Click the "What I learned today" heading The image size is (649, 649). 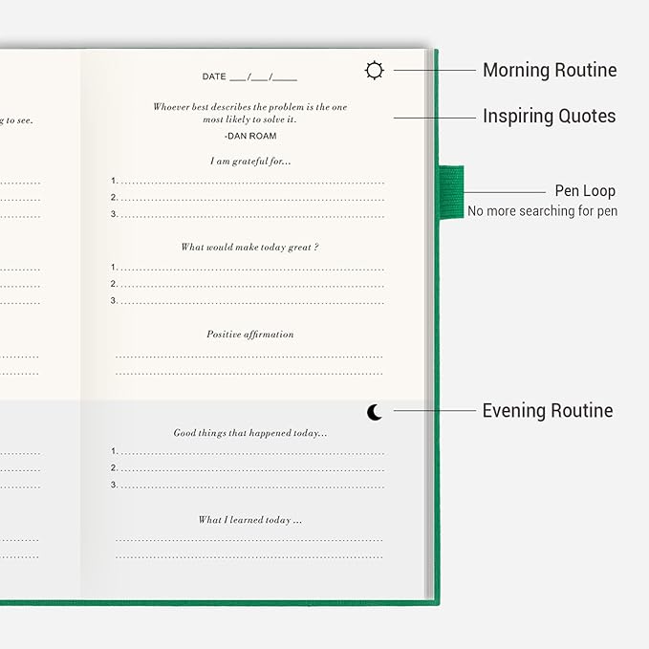tap(250, 520)
